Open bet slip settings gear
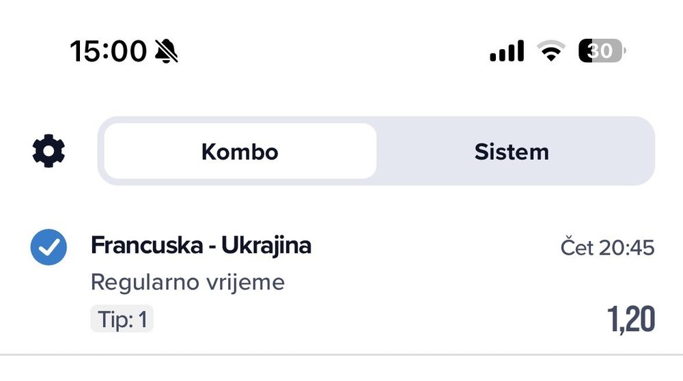This screenshot has height=381, width=683. 48,151
